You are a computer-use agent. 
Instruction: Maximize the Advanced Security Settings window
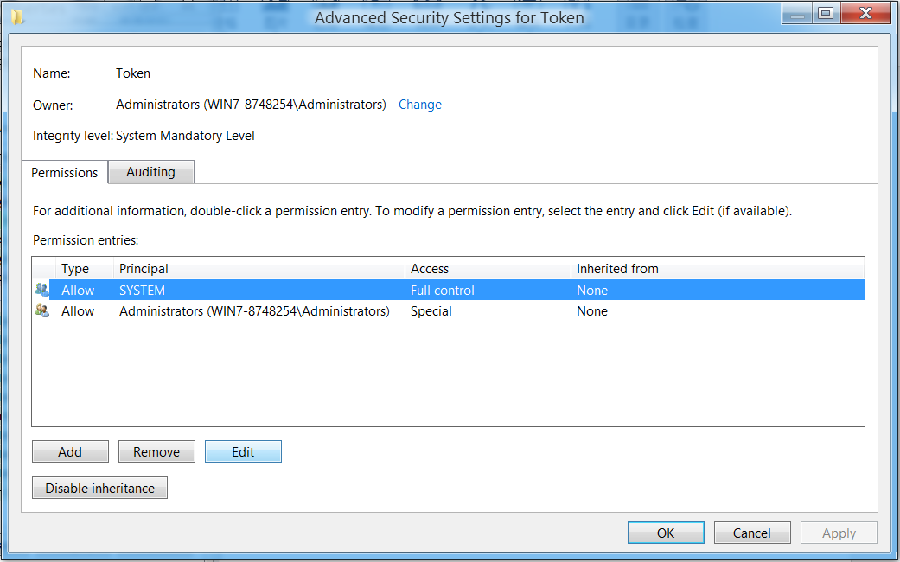826,13
